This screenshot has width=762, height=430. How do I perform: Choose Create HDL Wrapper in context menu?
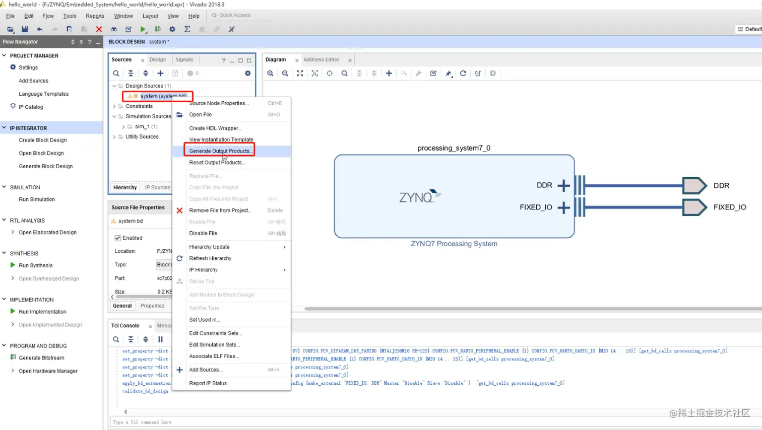point(231,128)
